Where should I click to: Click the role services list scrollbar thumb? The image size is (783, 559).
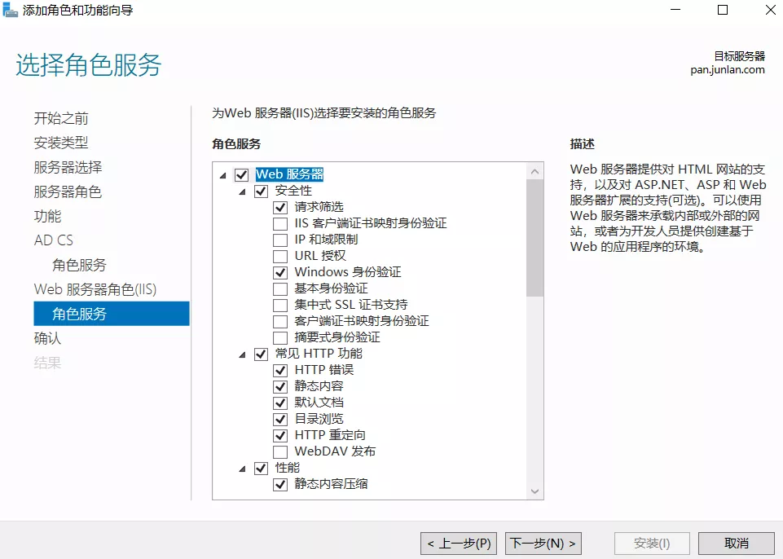click(534, 238)
